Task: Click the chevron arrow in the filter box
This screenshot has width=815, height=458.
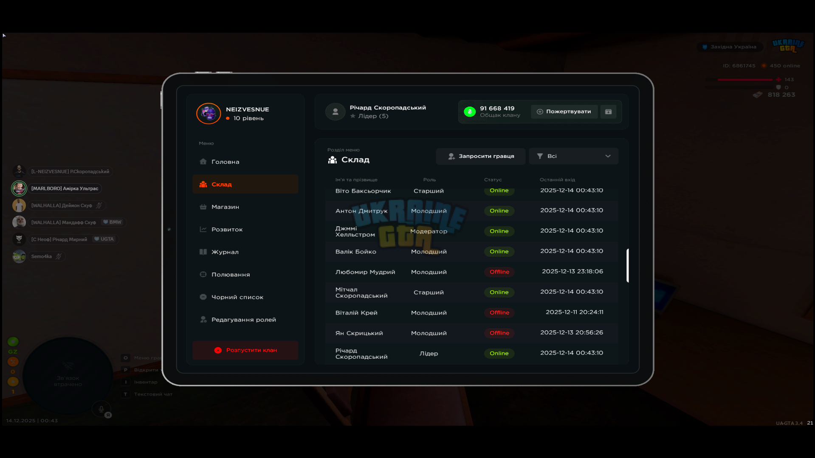Action: coord(608,156)
